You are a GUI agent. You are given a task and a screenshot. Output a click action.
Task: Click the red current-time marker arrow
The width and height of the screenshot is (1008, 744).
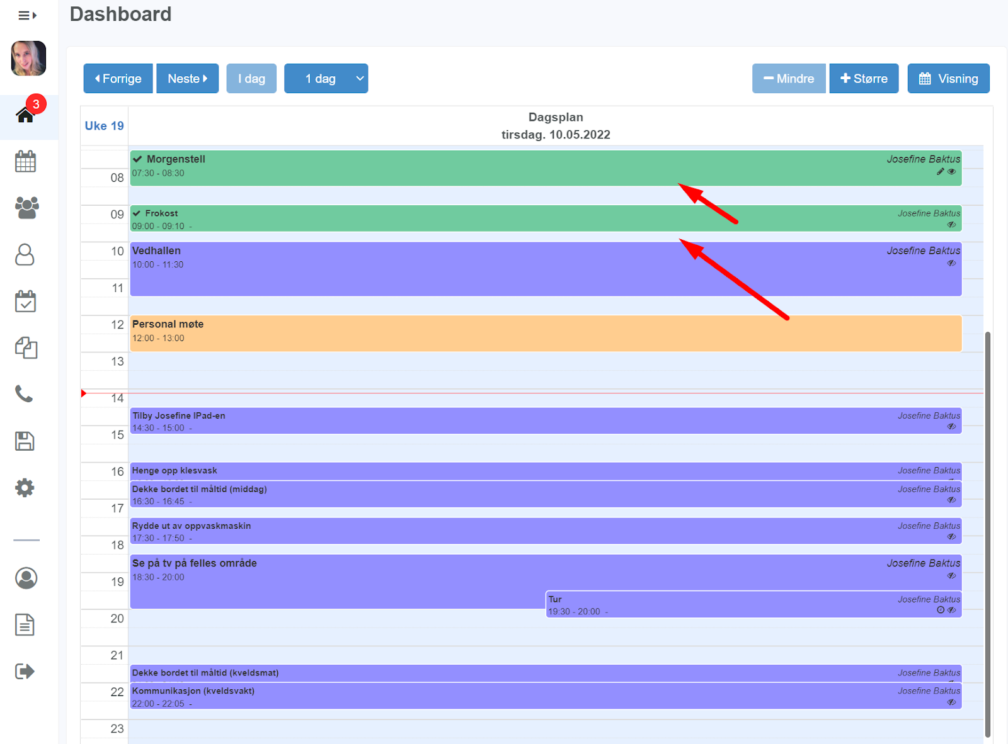tap(84, 393)
